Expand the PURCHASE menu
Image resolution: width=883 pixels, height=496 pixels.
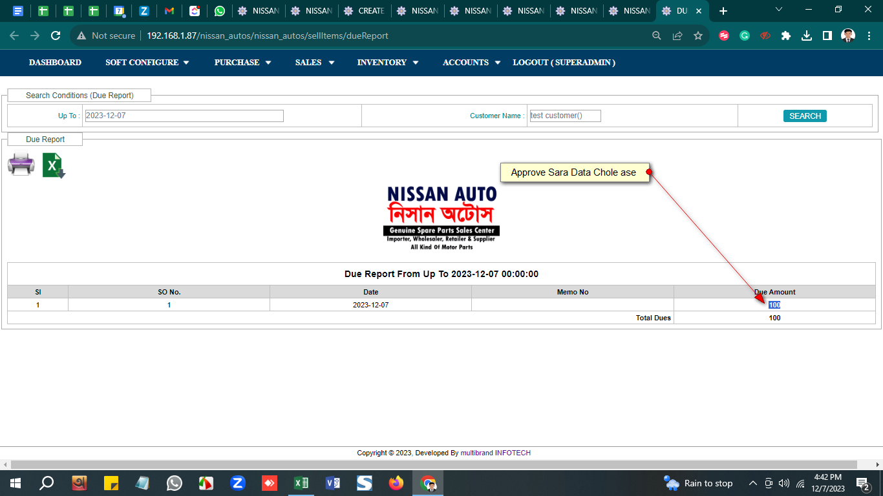pos(242,63)
